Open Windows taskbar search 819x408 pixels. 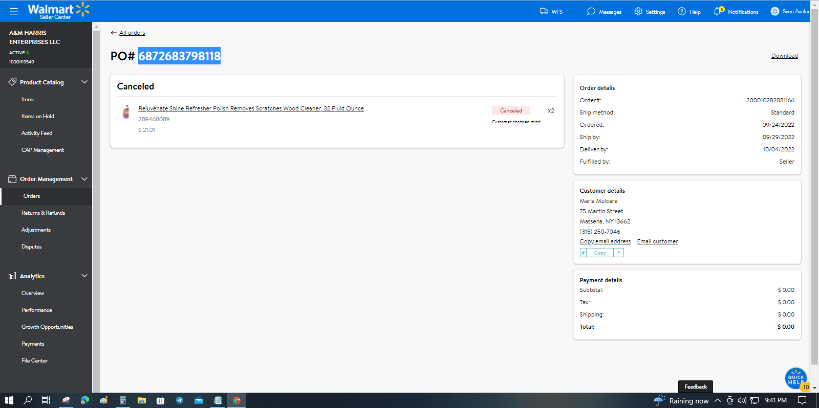coord(28,400)
